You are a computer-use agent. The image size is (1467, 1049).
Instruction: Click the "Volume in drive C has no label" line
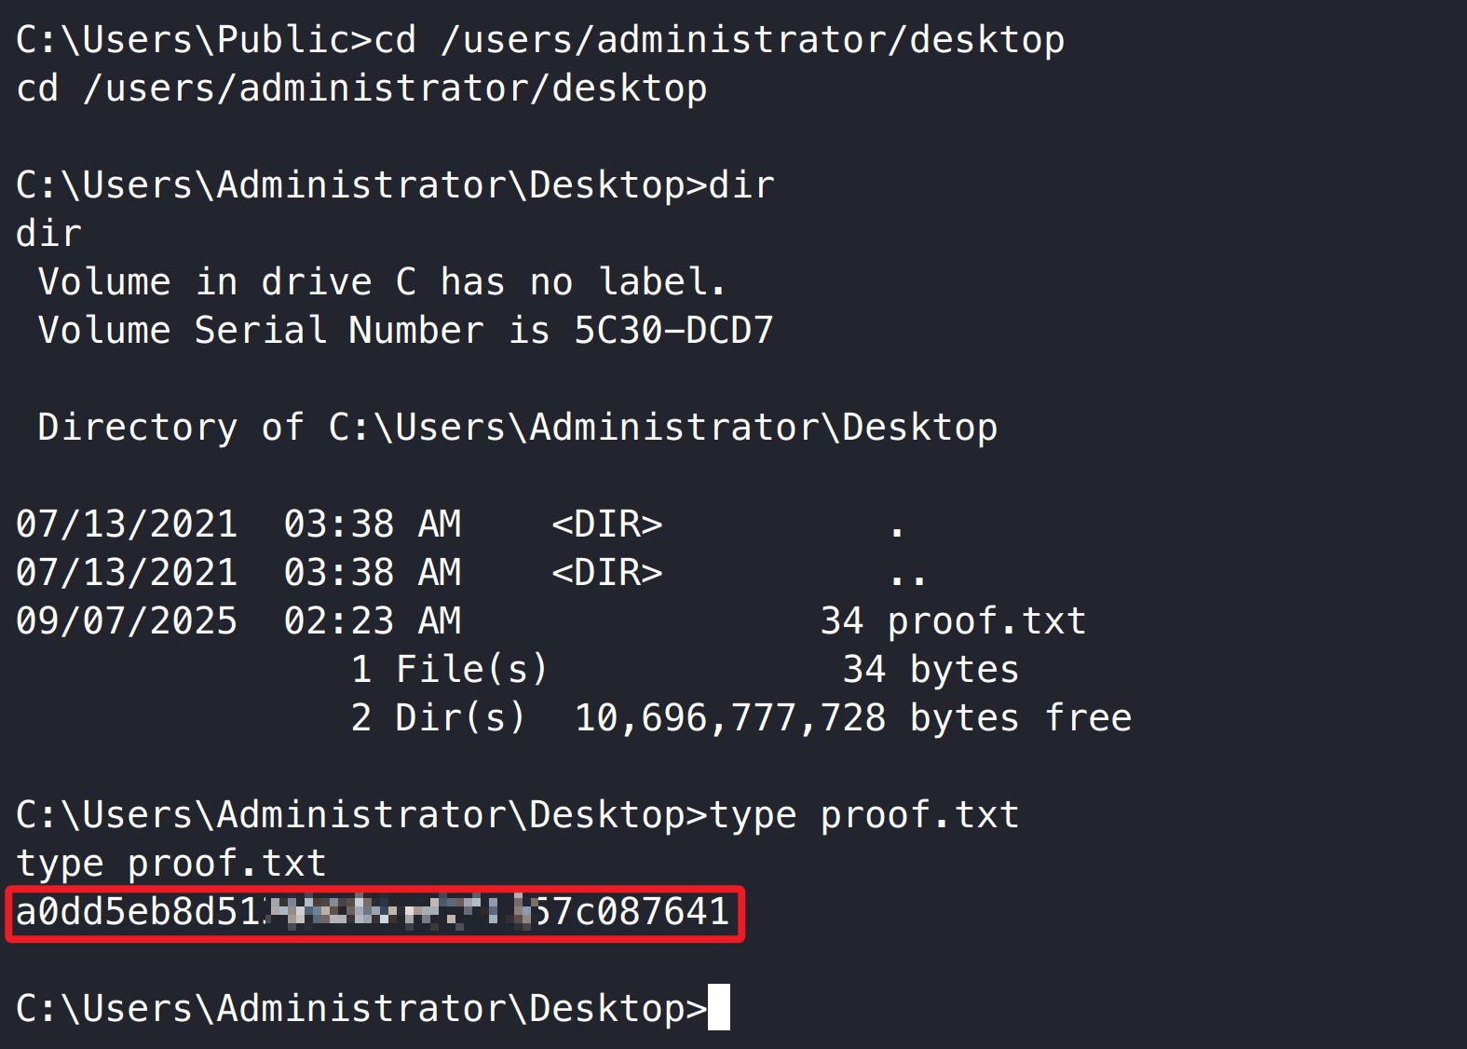381,282
